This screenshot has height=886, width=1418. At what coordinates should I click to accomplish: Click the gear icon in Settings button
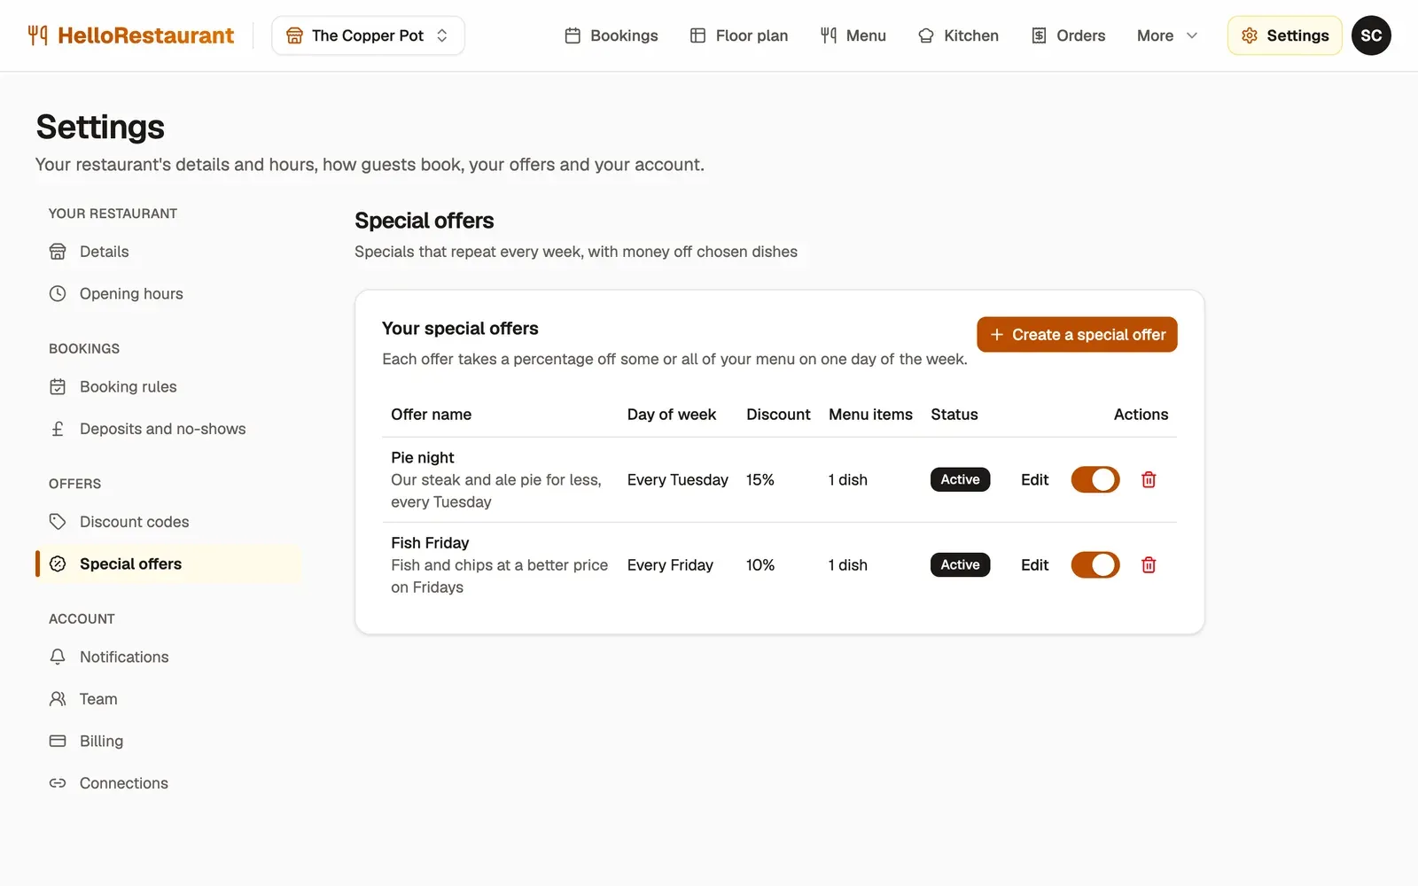[1250, 35]
